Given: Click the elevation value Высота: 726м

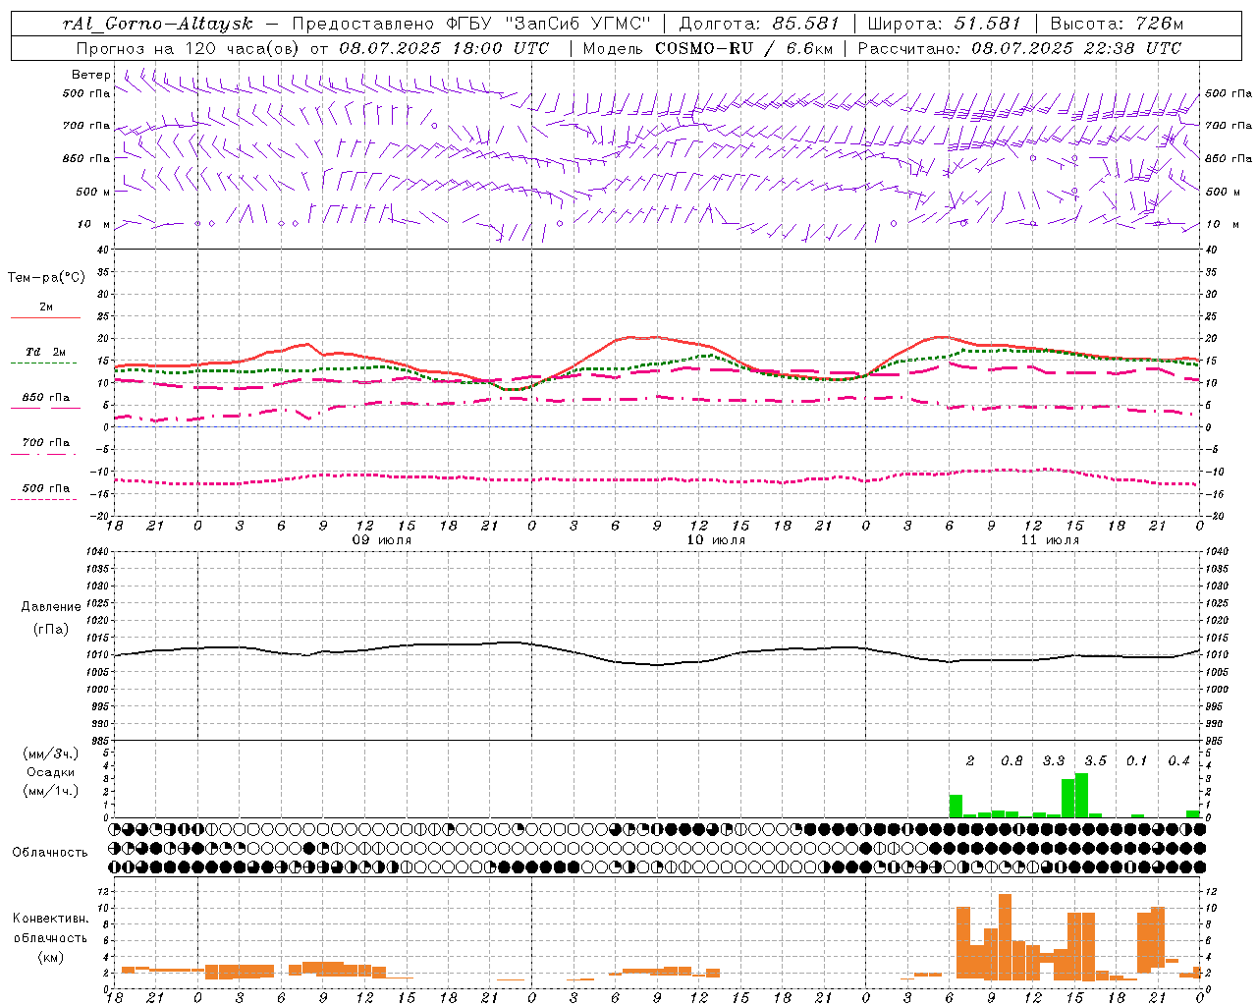Looking at the screenshot, I should pyautogui.click(x=1117, y=24).
